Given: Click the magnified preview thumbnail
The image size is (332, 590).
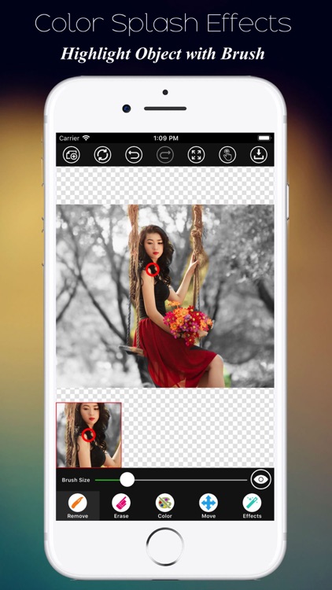Looking at the screenshot, I should (x=89, y=435).
